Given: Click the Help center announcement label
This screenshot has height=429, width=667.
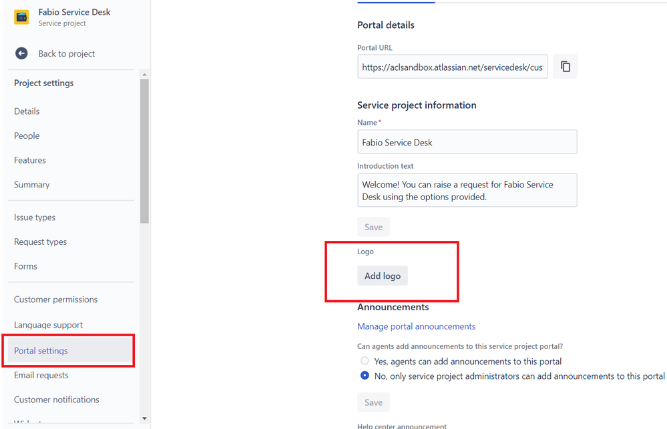Looking at the screenshot, I should click(x=402, y=426).
